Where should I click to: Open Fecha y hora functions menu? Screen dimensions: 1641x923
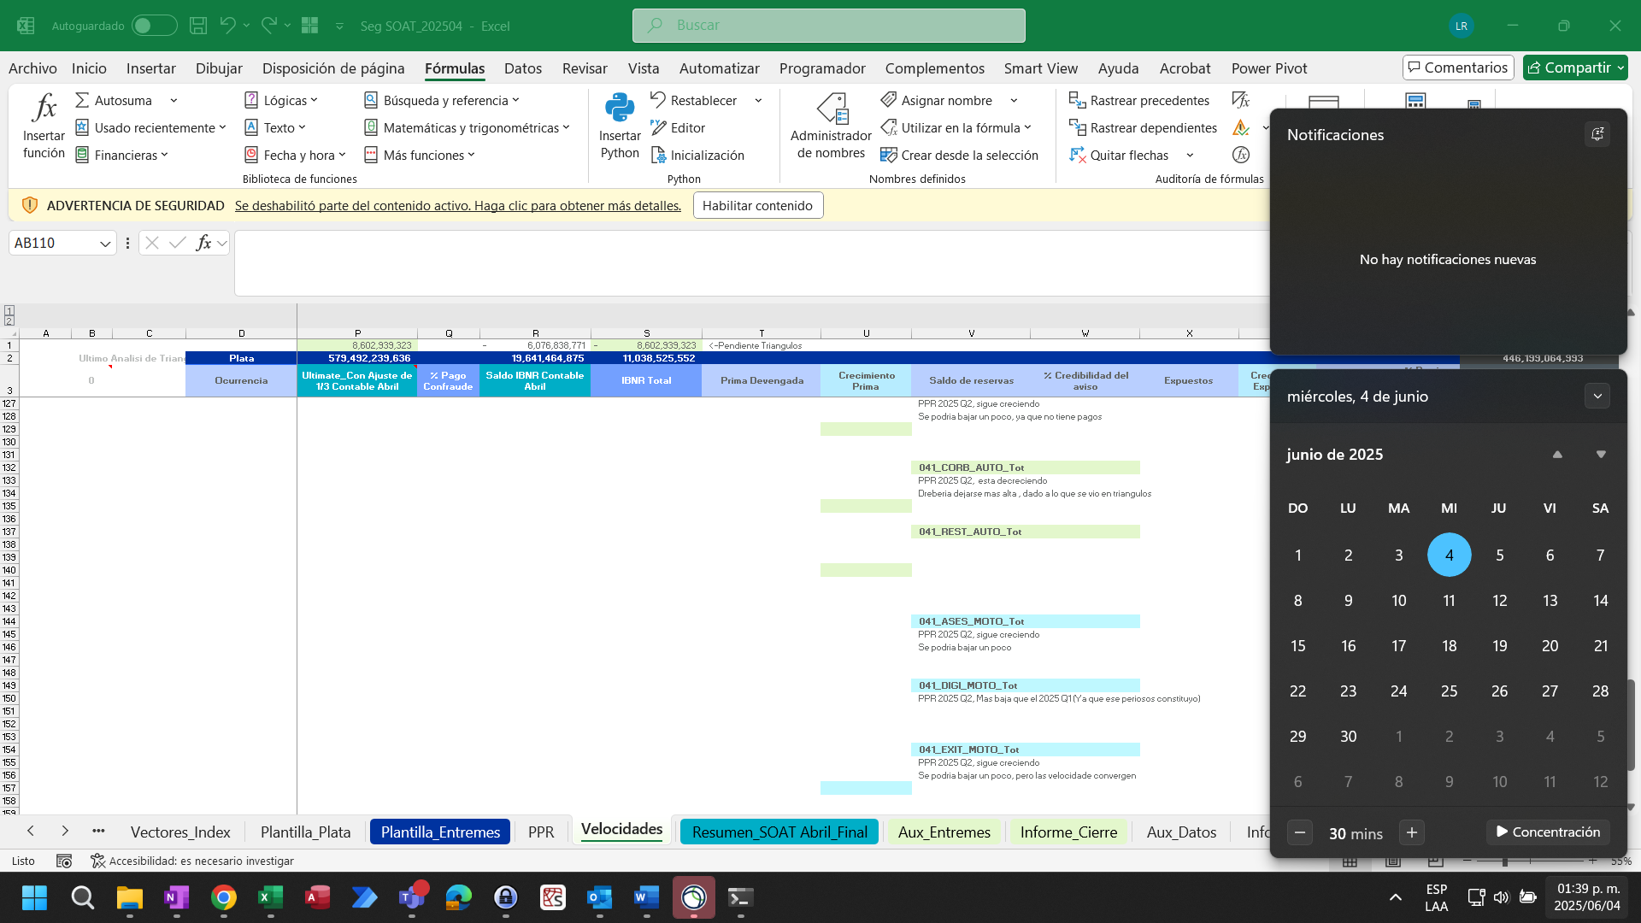coord(296,156)
